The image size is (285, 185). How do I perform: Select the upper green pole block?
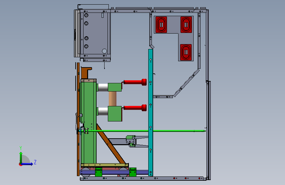pyautogui.click(x=115, y=87)
